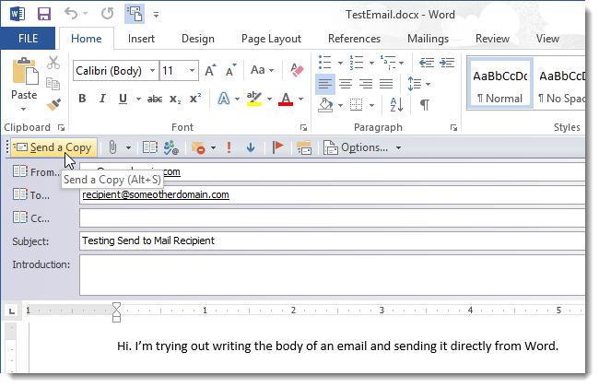Viewport: 599px width, 387px height.
Task: Open the Paste options dropdown arrow
Action: pyautogui.click(x=24, y=110)
